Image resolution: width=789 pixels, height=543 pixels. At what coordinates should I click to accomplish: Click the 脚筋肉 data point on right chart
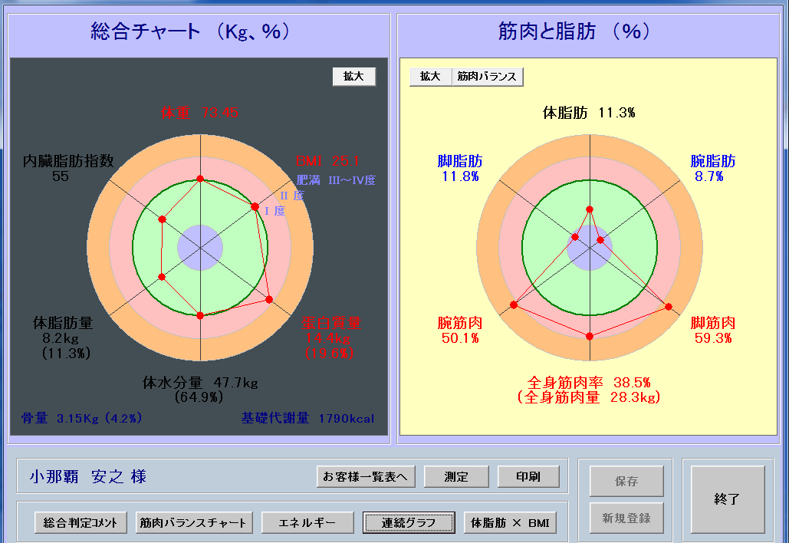(x=669, y=307)
